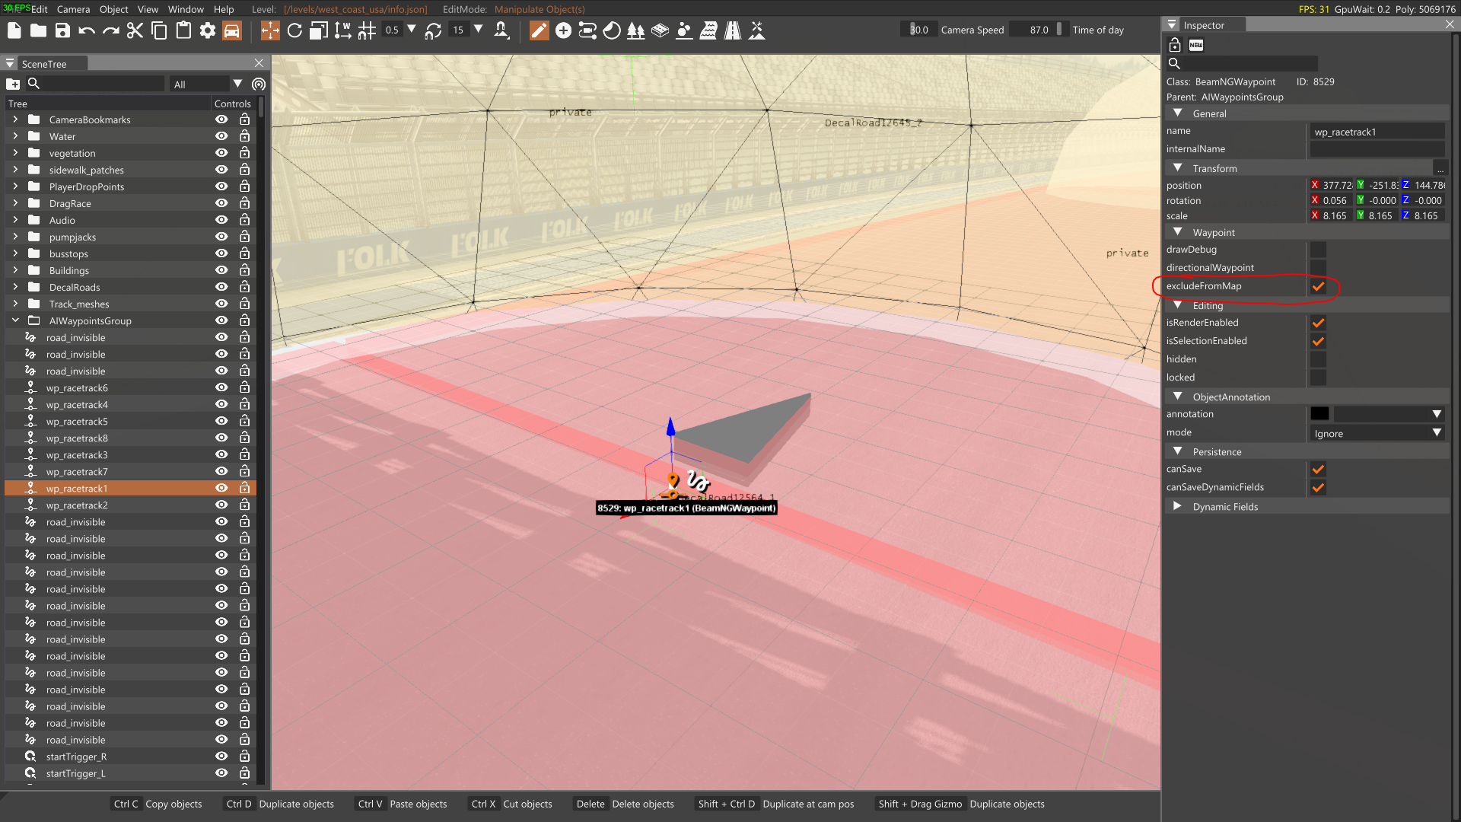1461x822 pixels.
Task: Open the Road editor tool
Action: pyautogui.click(x=732, y=30)
